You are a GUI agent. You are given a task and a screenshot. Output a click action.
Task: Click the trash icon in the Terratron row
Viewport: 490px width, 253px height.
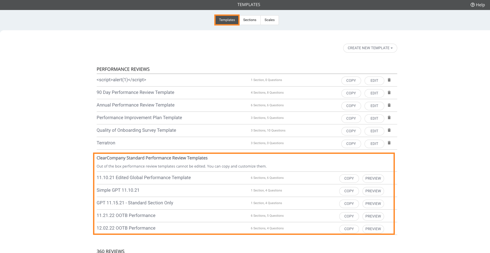pyautogui.click(x=389, y=143)
